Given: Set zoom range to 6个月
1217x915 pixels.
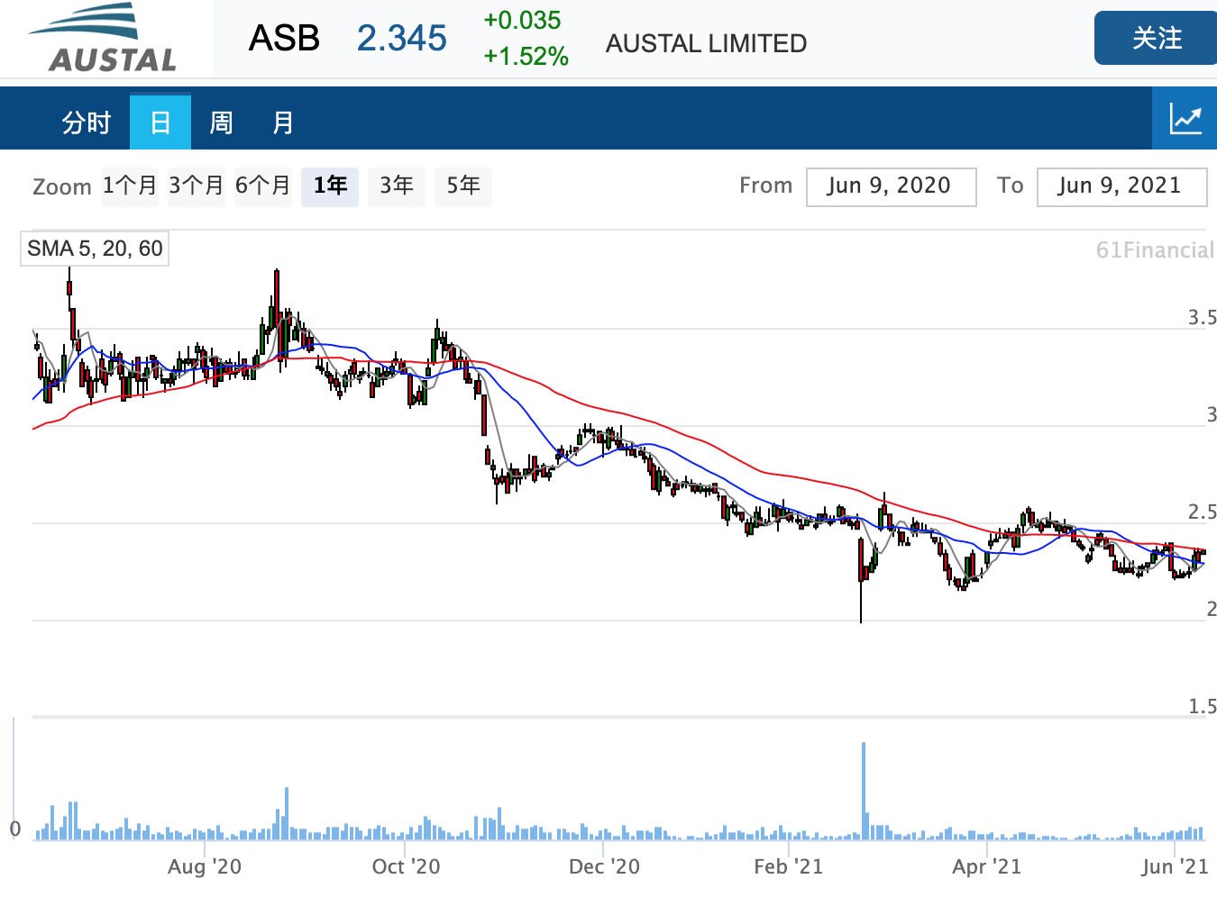Looking at the screenshot, I should point(262,186).
